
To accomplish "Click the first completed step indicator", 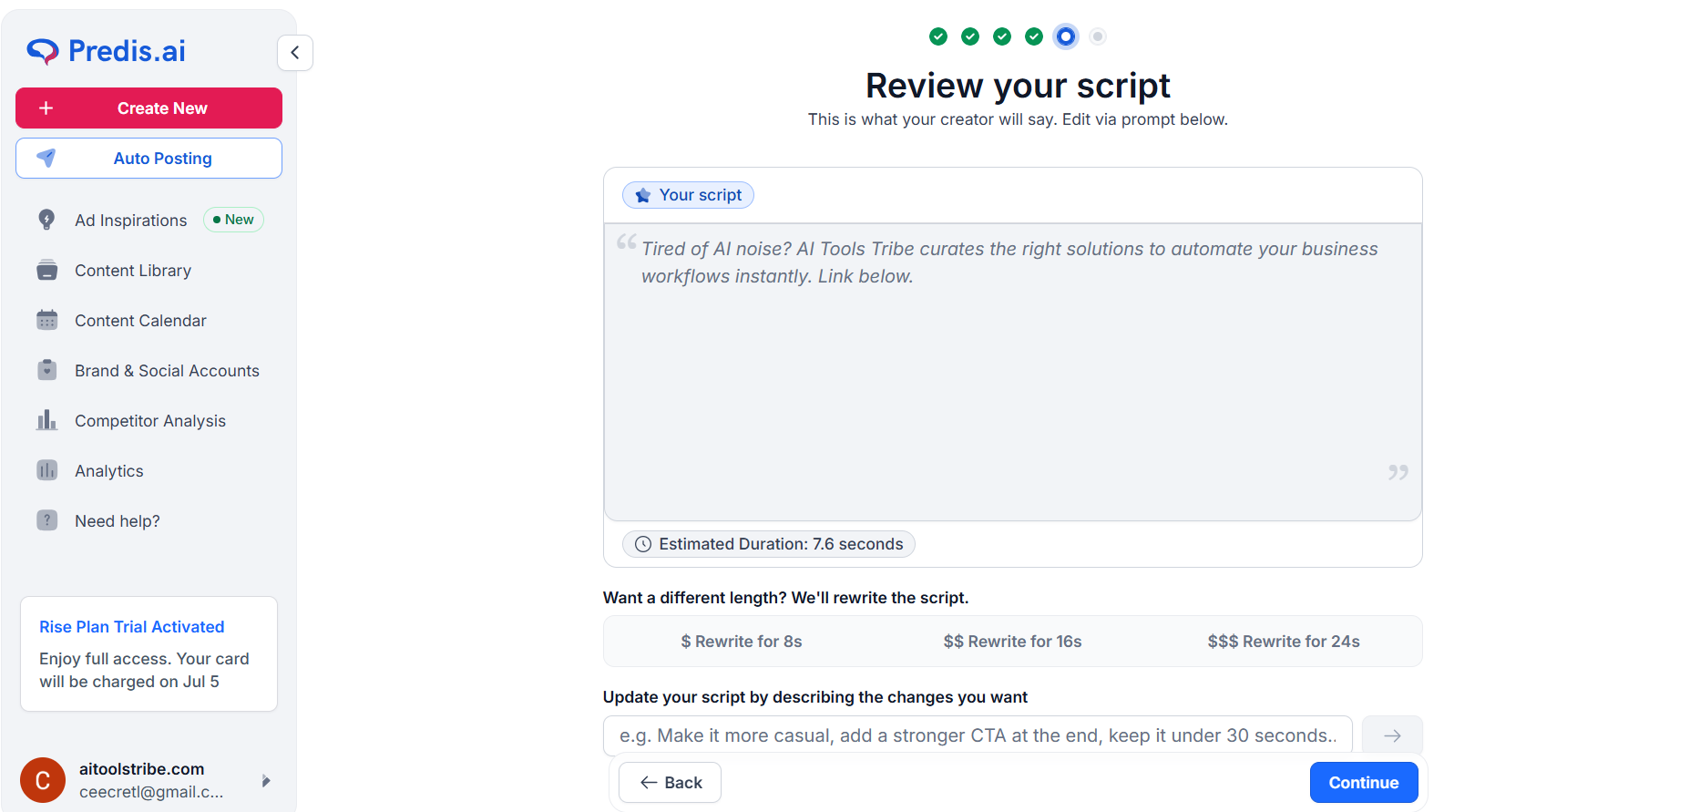I will 938,36.
